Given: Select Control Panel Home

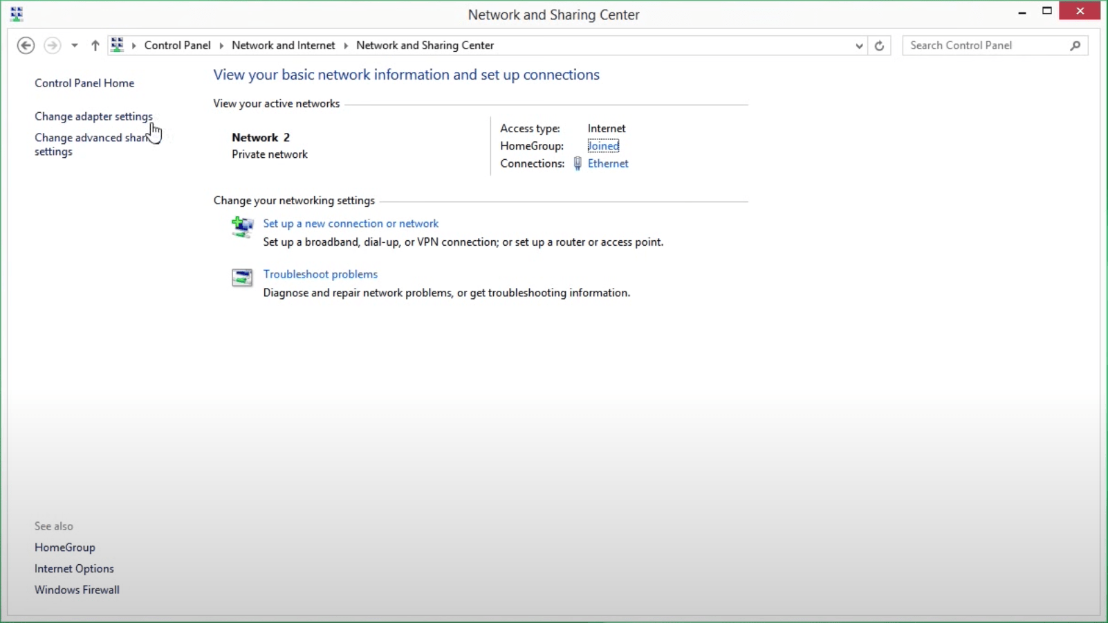Looking at the screenshot, I should pyautogui.click(x=84, y=82).
